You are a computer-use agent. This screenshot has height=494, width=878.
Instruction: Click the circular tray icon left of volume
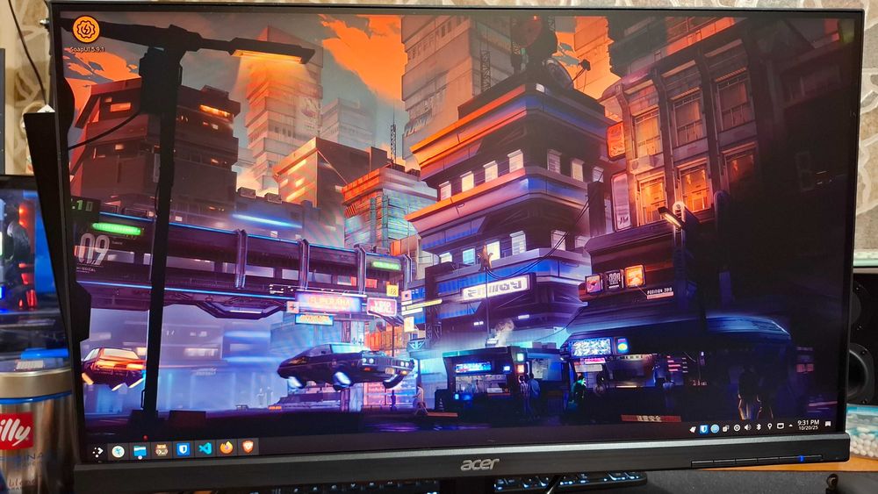tap(737, 427)
